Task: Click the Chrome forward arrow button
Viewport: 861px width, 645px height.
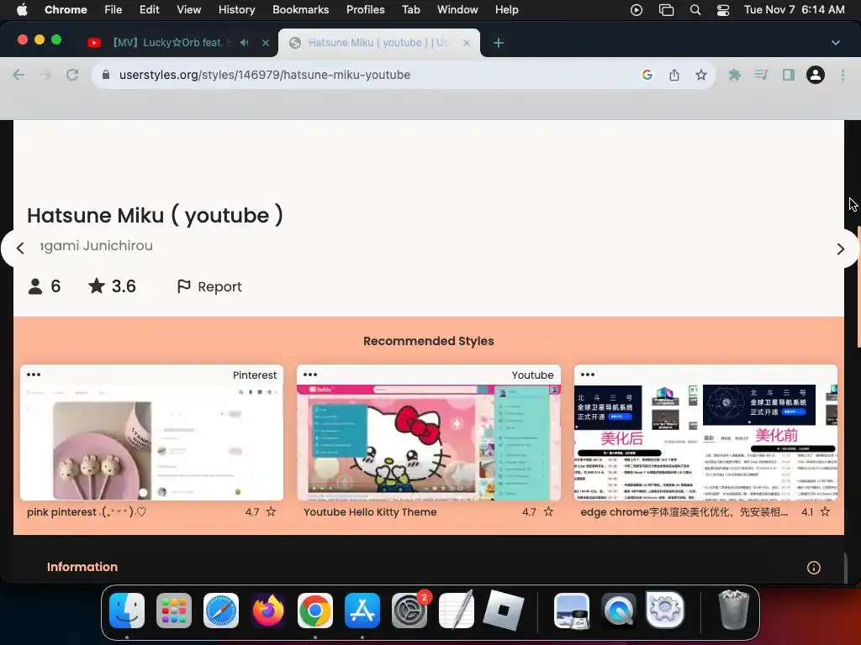Action: coord(45,75)
